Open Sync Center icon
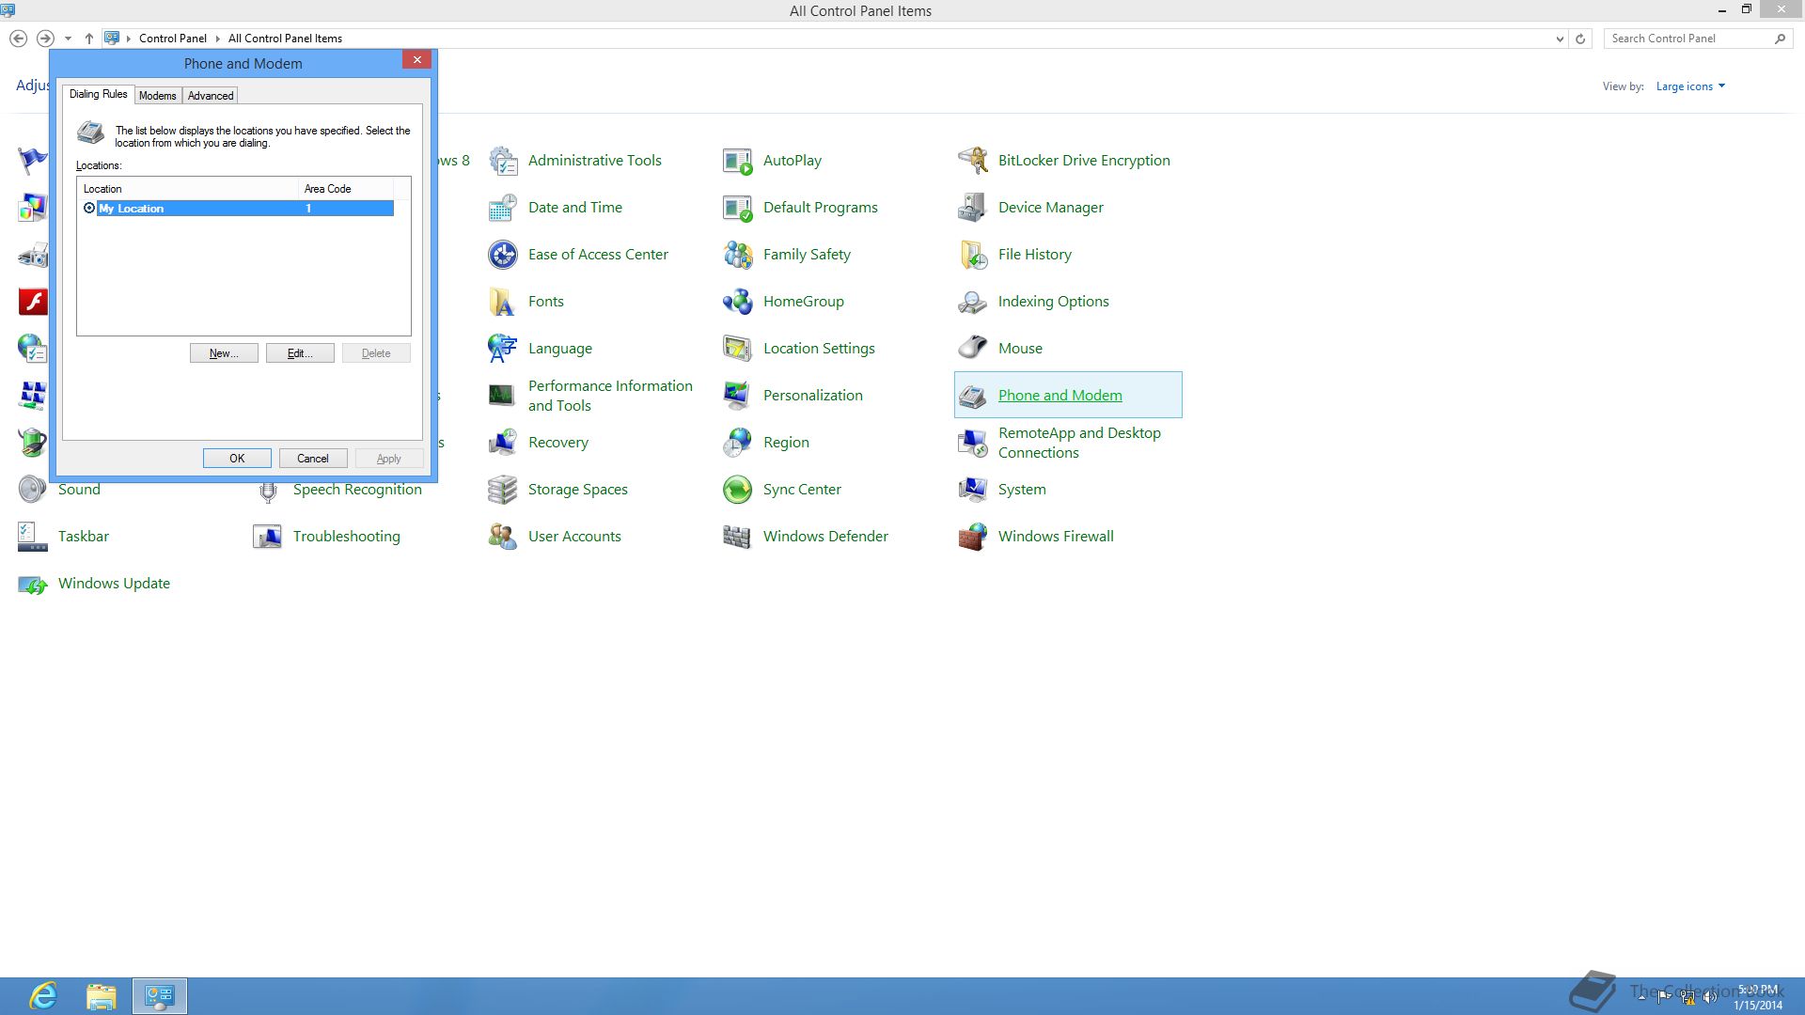The height and width of the screenshot is (1015, 1805). (x=738, y=490)
